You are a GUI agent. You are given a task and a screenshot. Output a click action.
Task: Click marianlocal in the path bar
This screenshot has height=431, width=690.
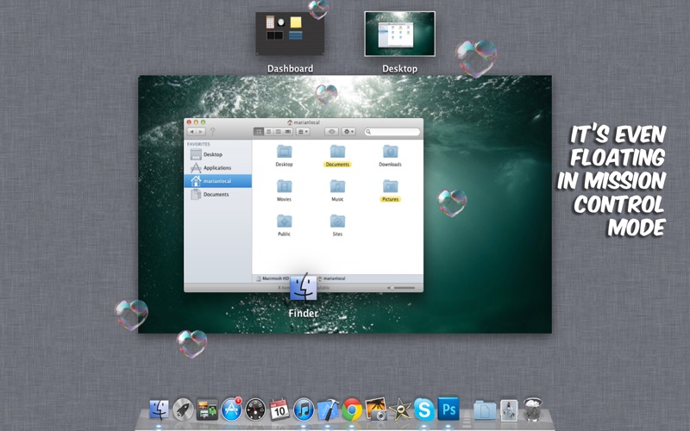331,278
